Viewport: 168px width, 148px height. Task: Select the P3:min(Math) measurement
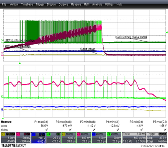point(88,122)
